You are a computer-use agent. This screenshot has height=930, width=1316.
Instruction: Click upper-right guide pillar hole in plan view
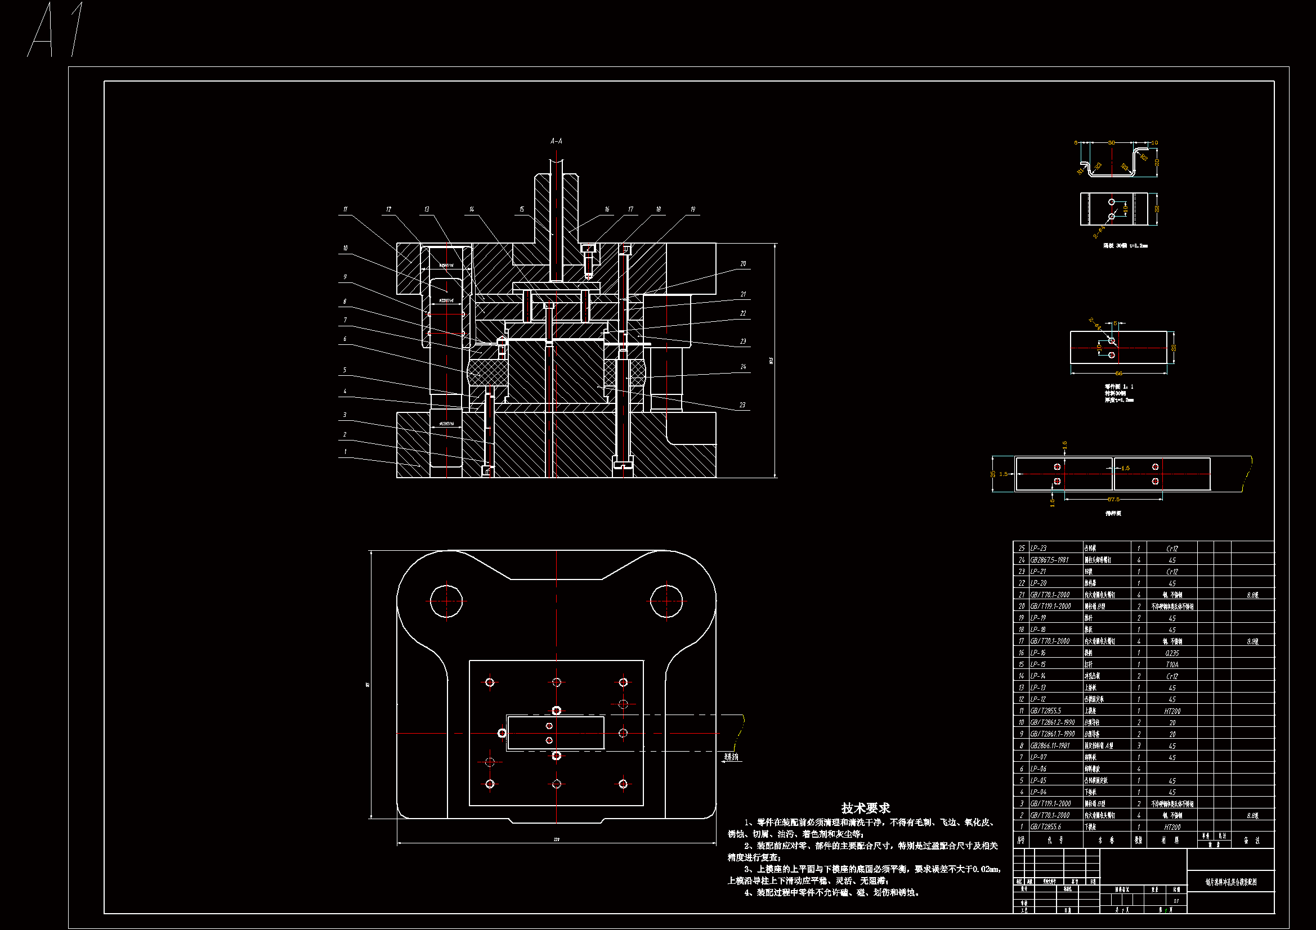666,601
